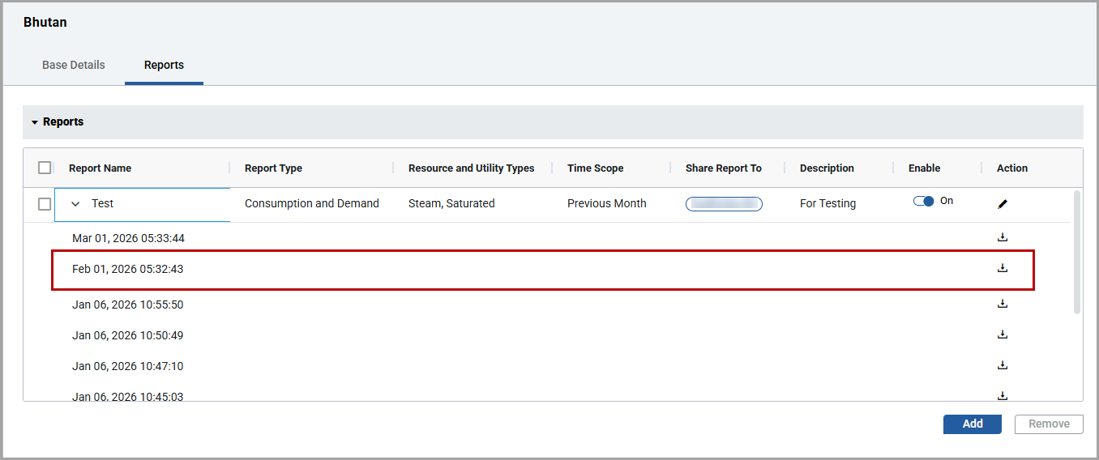Click the Bhutan page title
This screenshot has height=460, width=1099.
point(45,23)
